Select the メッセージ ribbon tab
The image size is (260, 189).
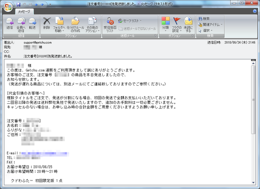pos(24,11)
